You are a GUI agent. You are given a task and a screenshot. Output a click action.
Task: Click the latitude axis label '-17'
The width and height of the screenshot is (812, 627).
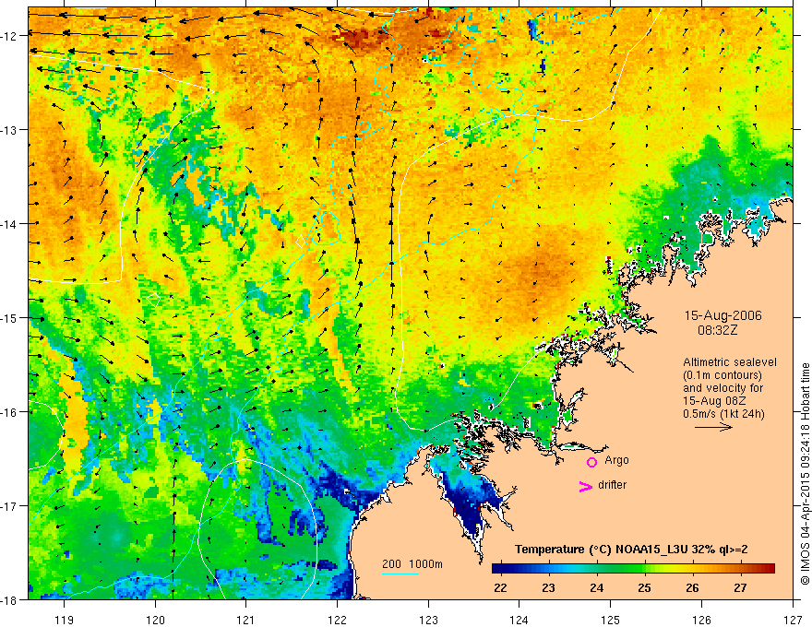tap(10, 505)
